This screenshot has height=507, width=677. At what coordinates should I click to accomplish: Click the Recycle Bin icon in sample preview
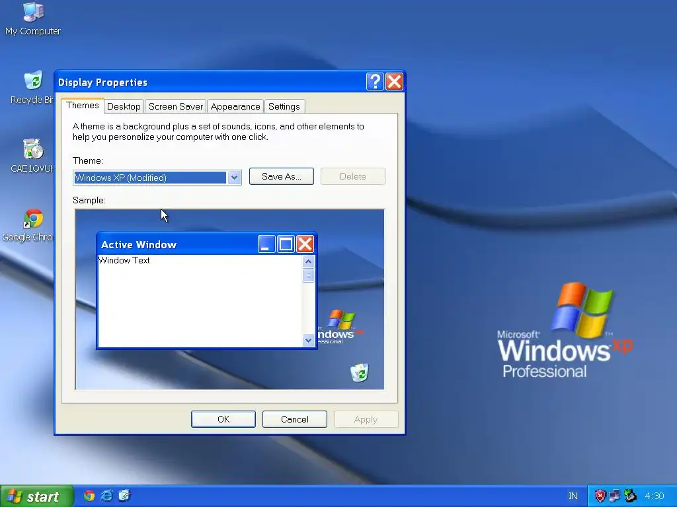[360, 372]
